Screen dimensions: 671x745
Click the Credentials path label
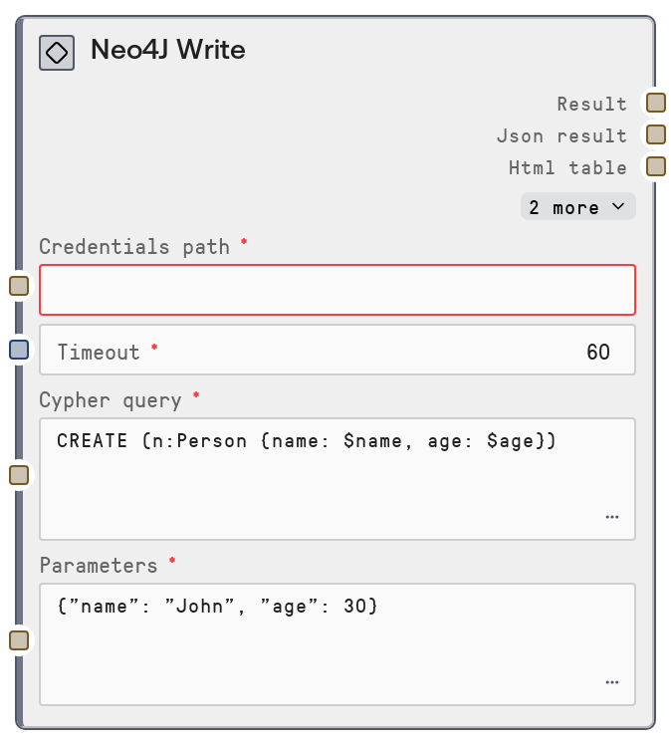click(x=134, y=247)
